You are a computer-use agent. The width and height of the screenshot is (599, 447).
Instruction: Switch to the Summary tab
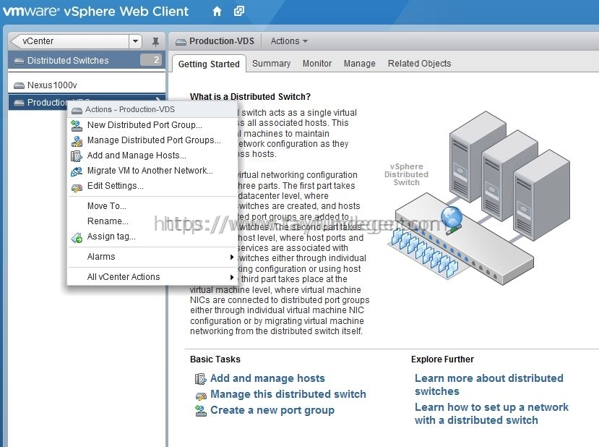[271, 64]
